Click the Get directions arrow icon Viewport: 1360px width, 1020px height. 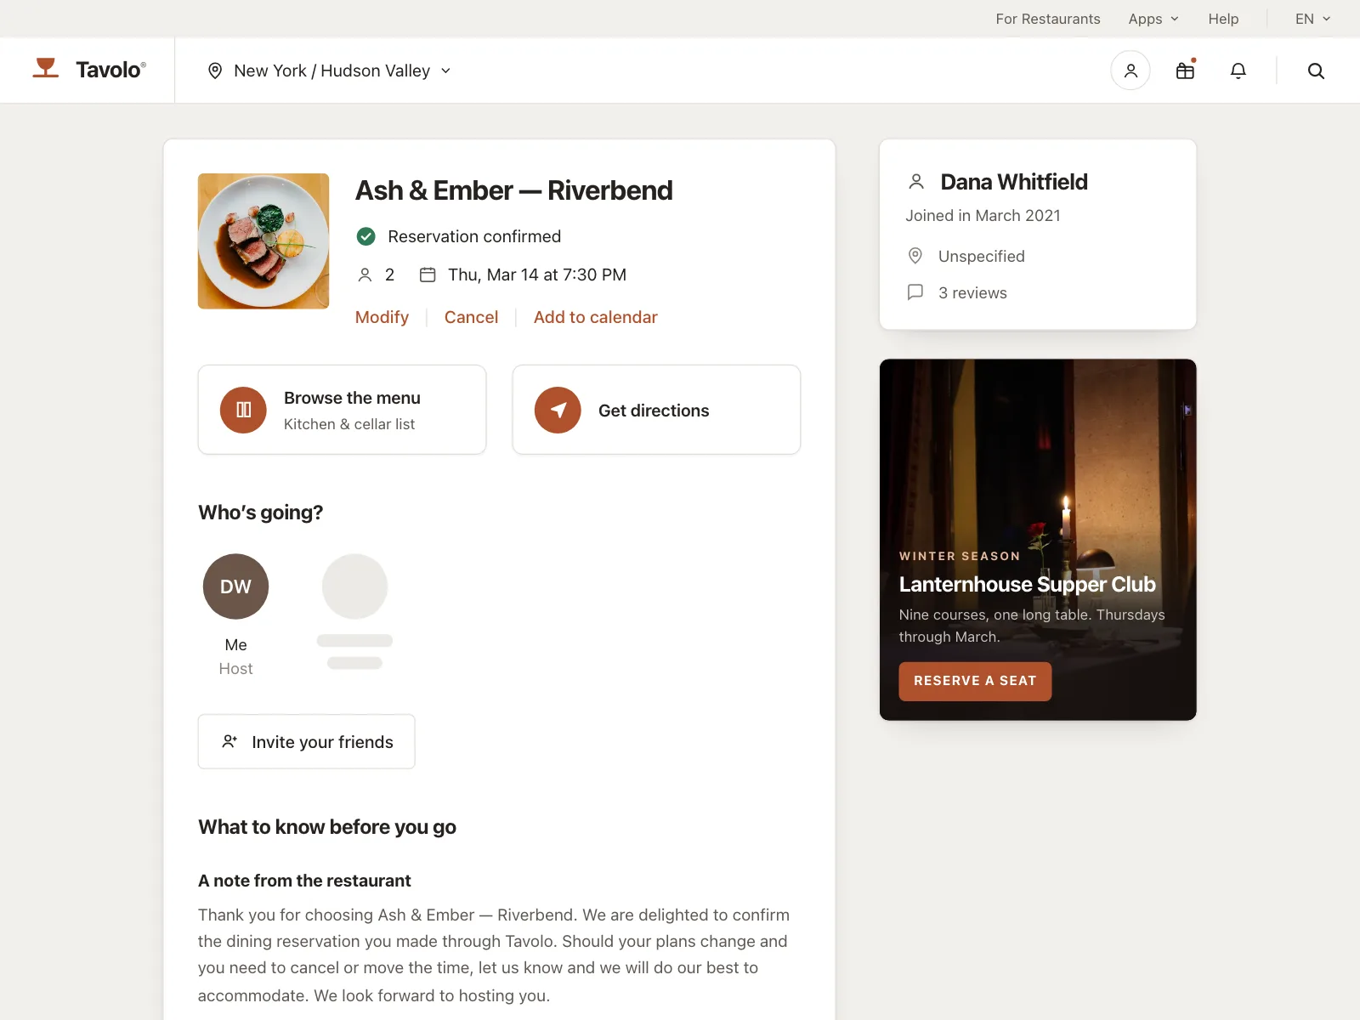point(558,410)
